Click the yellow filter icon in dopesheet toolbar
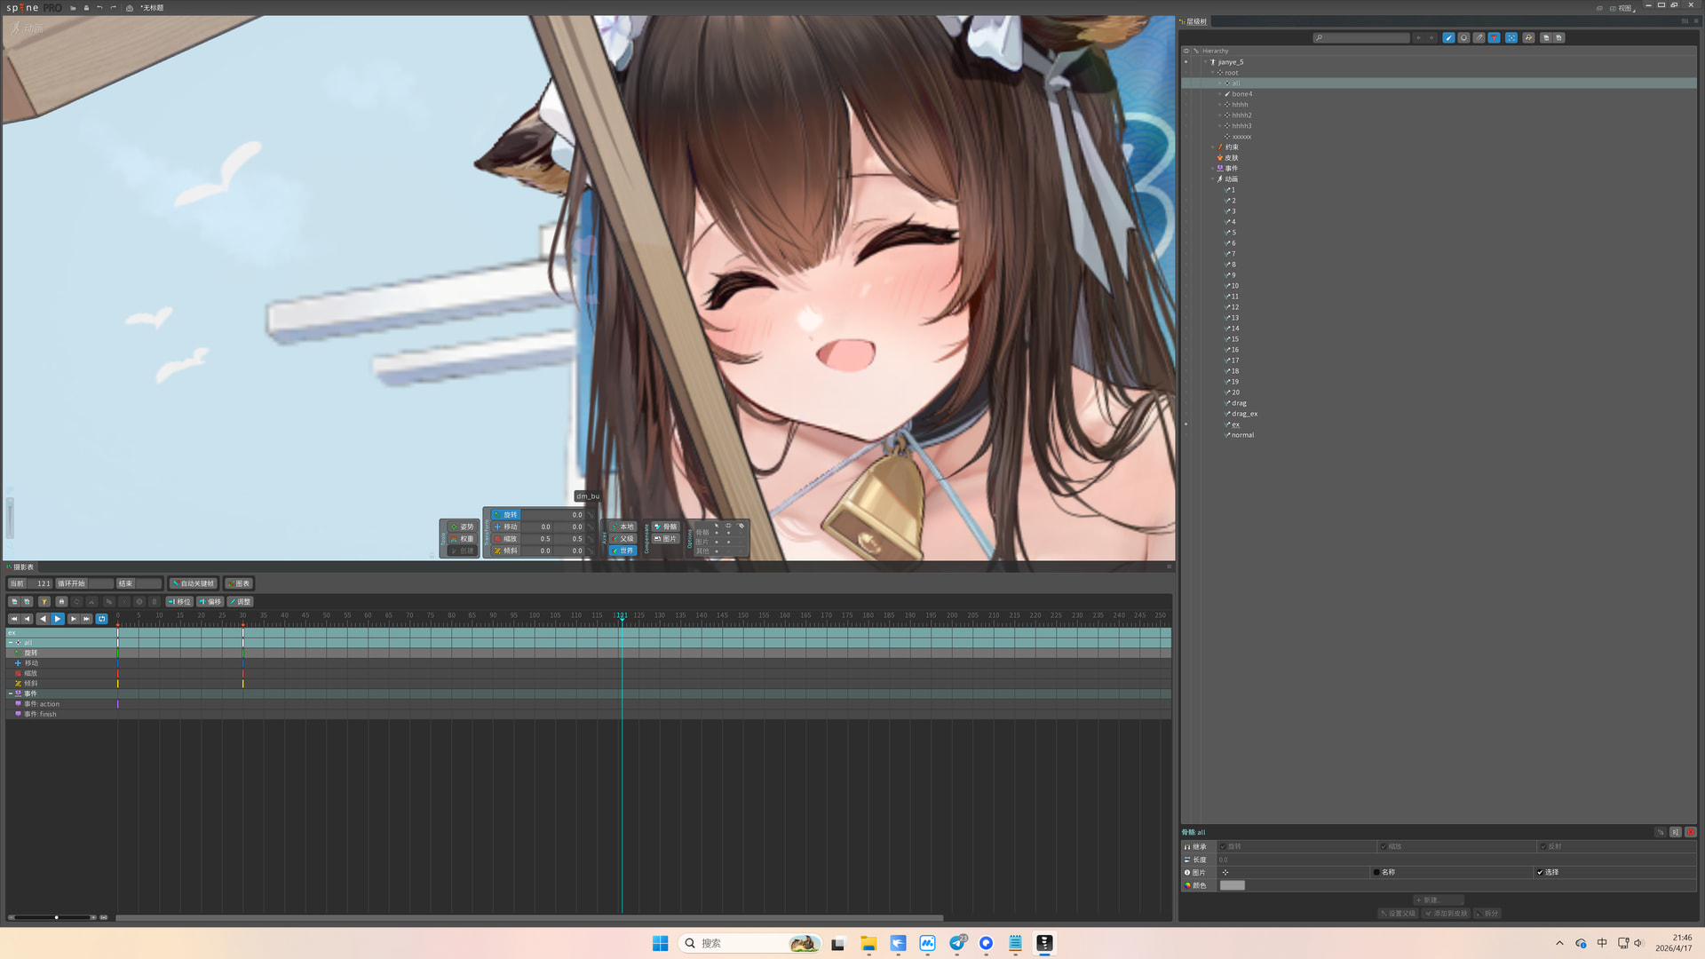The height and width of the screenshot is (959, 1705). point(44,602)
